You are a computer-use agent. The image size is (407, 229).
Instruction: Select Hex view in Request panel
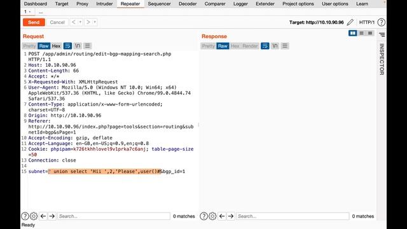point(56,46)
